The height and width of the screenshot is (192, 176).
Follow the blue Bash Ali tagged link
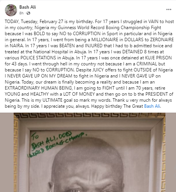(152, 106)
